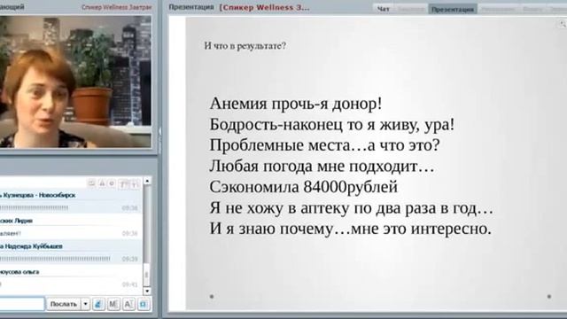Click 'Спикер Wellness Завтрак' video panel label

pos(116,7)
